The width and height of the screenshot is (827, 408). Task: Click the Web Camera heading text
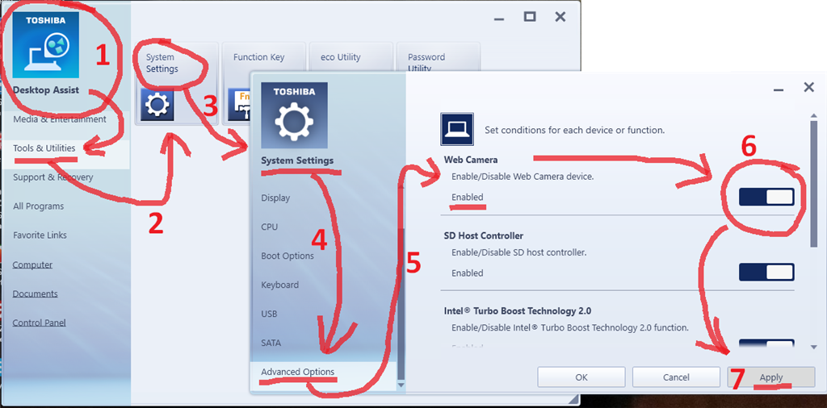[x=471, y=159]
